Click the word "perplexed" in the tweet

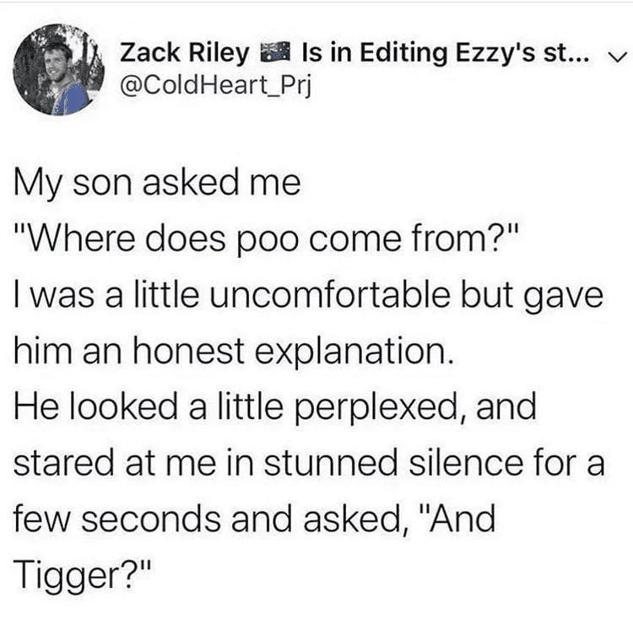coord(380,408)
